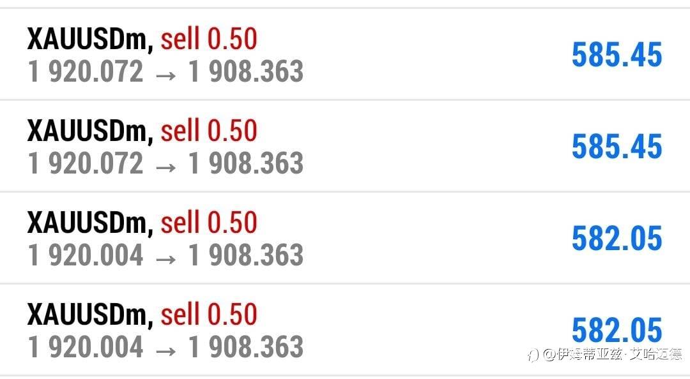Click the arrow icon in the first trade row
Screen dimensions: 690x379
pos(165,73)
